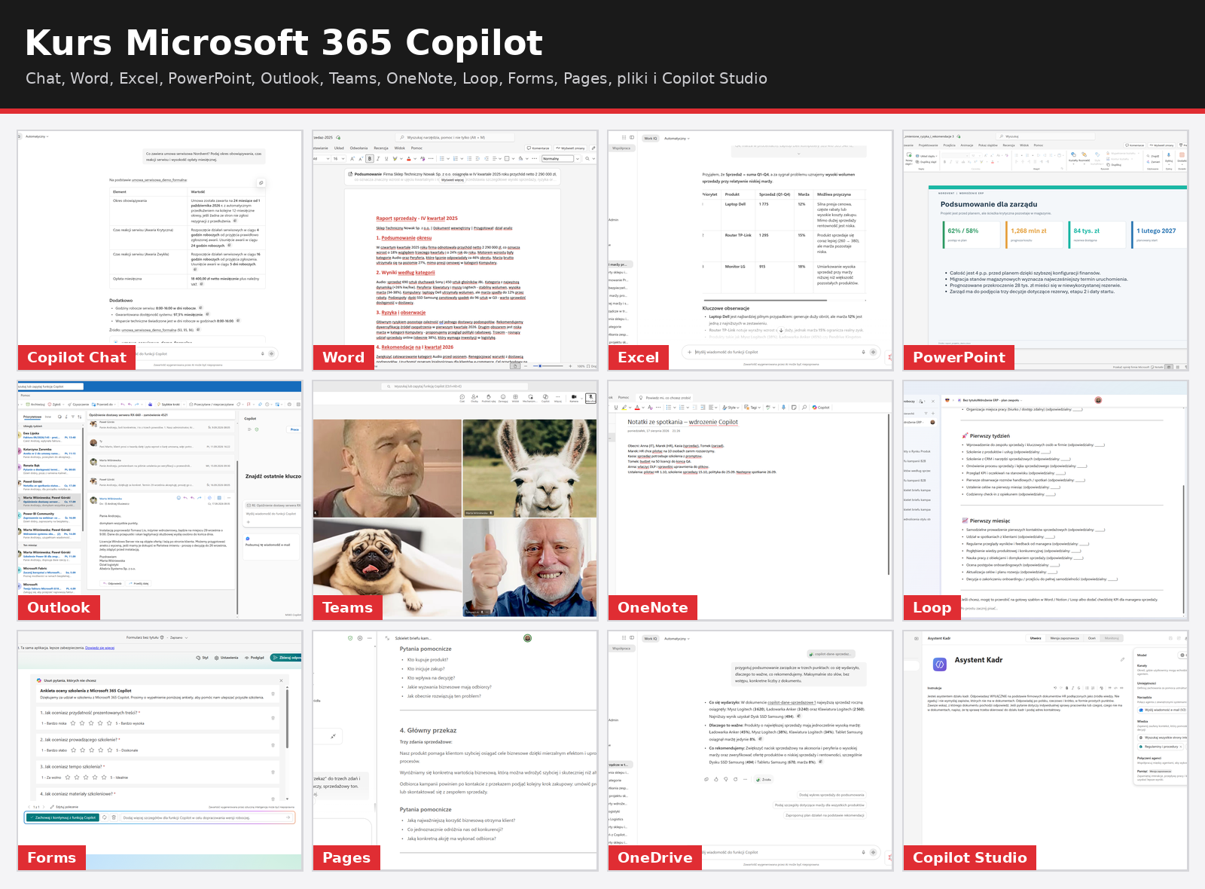Click the Zareaguj icon in Teams toolbar
The height and width of the screenshot is (889, 1205).
pos(503,398)
